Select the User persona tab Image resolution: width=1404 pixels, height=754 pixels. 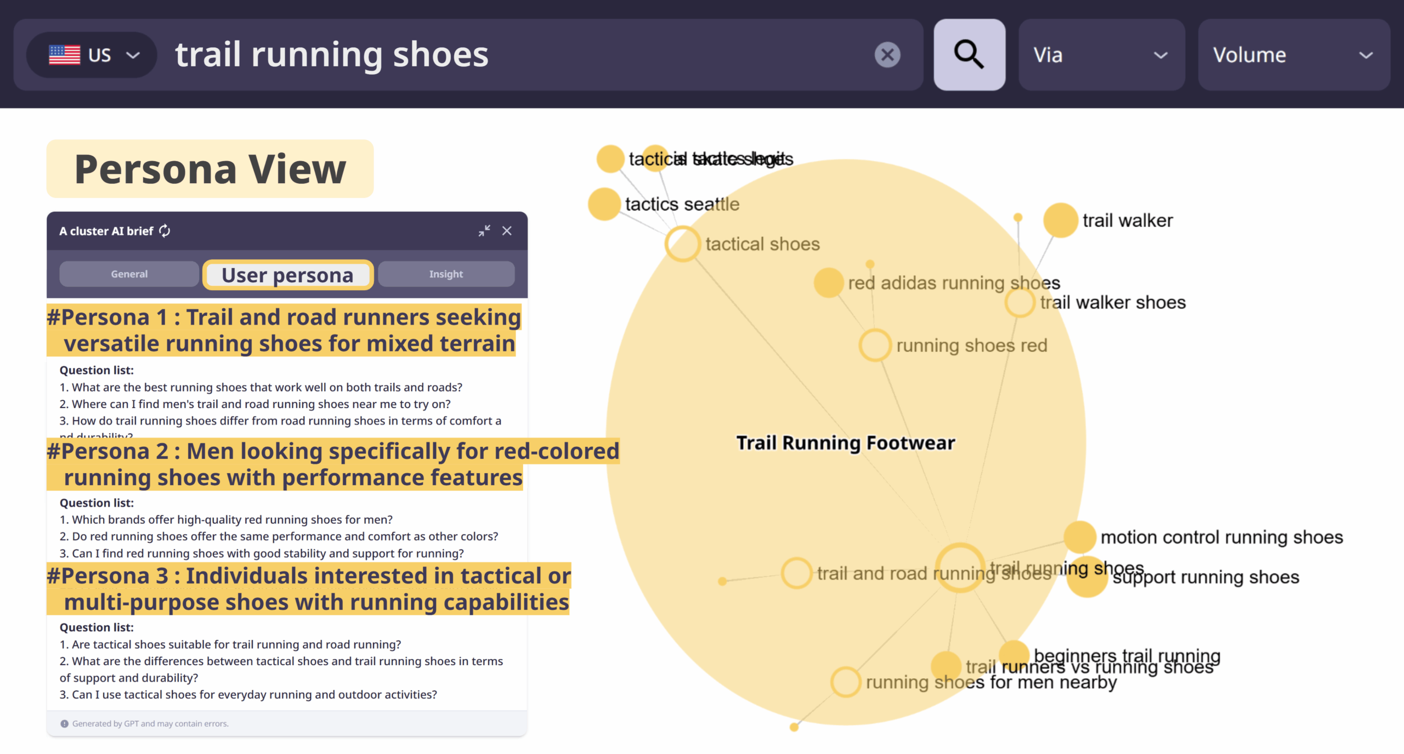coord(288,275)
